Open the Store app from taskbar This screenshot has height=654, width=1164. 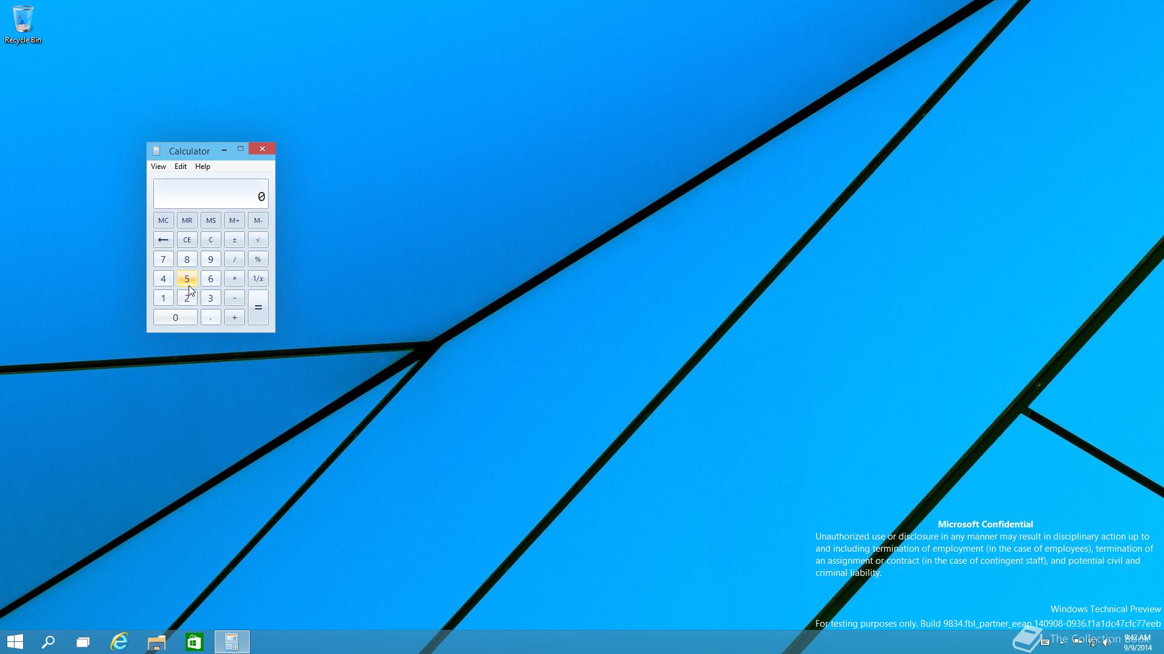coord(194,642)
